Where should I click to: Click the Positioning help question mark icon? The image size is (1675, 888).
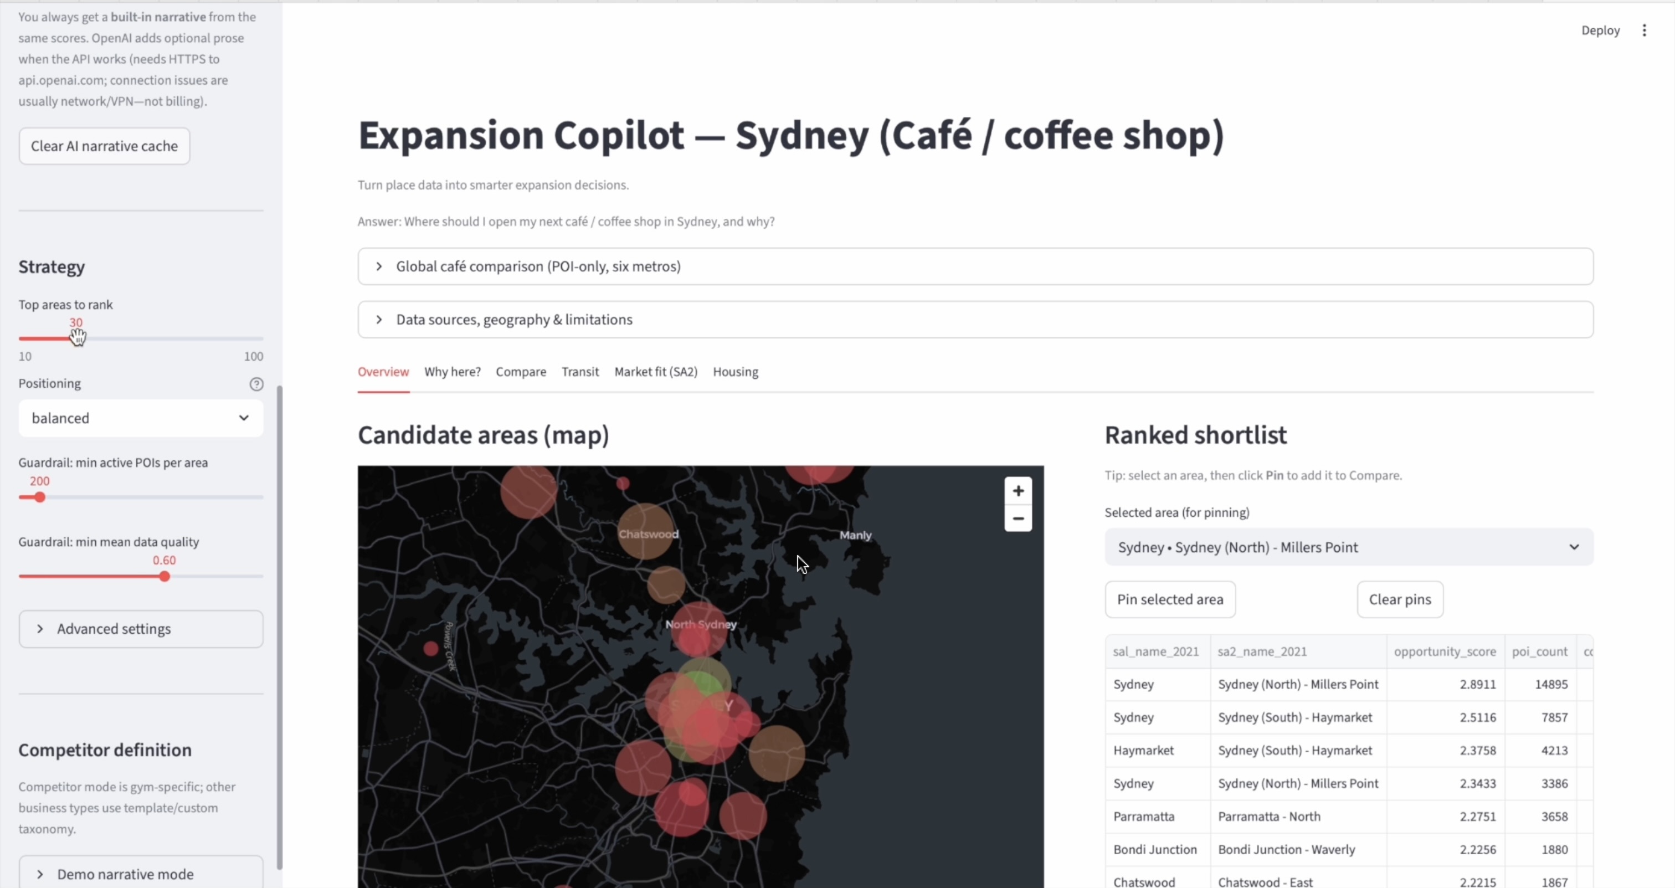pyautogui.click(x=256, y=384)
